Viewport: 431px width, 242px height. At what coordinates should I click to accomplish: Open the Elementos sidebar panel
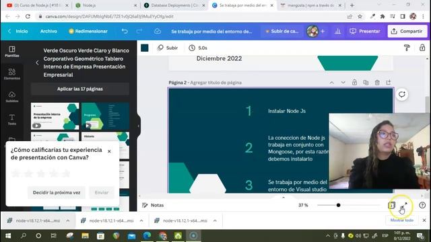[12, 74]
